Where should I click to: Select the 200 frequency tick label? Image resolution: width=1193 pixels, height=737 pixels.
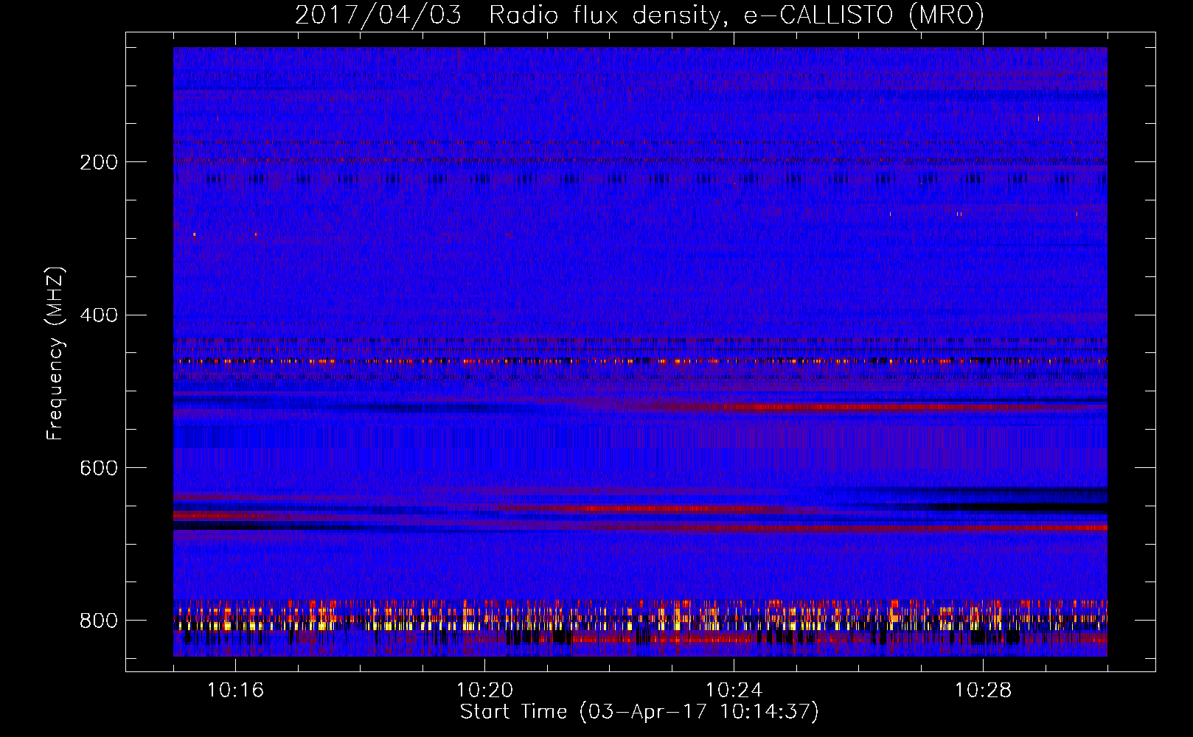click(x=98, y=162)
